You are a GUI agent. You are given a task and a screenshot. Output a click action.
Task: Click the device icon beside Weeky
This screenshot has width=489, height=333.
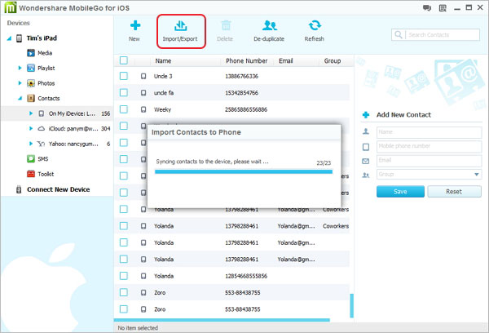point(143,109)
